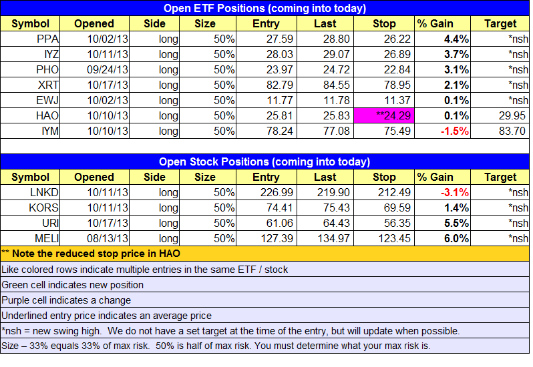Select the PHO symbol cell
This screenshot has width=533, height=367.
pos(30,69)
